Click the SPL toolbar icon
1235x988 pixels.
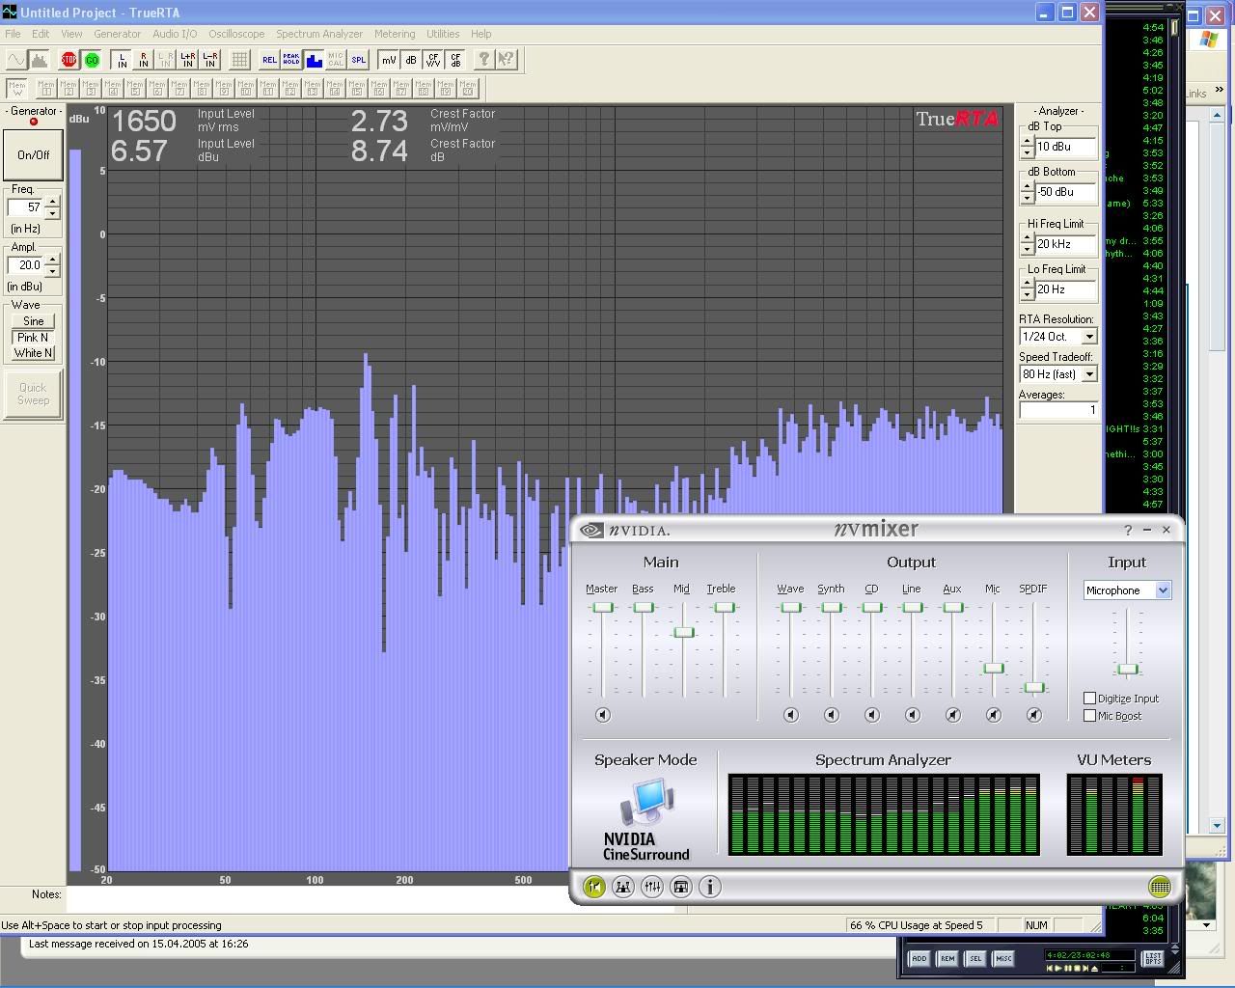(358, 60)
